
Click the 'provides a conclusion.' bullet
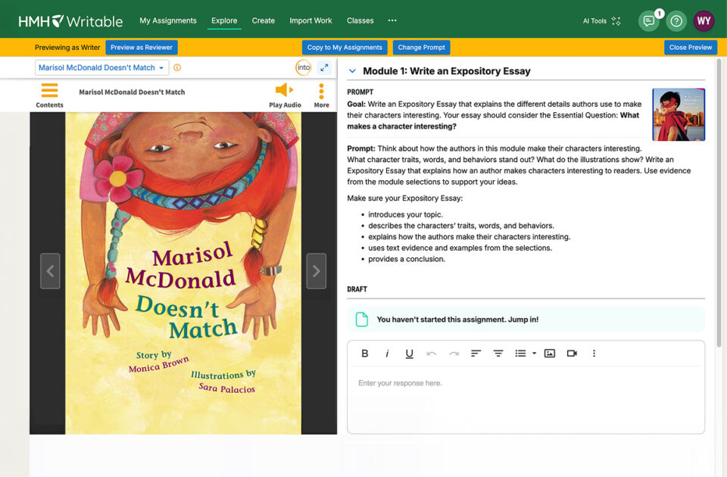click(x=407, y=259)
